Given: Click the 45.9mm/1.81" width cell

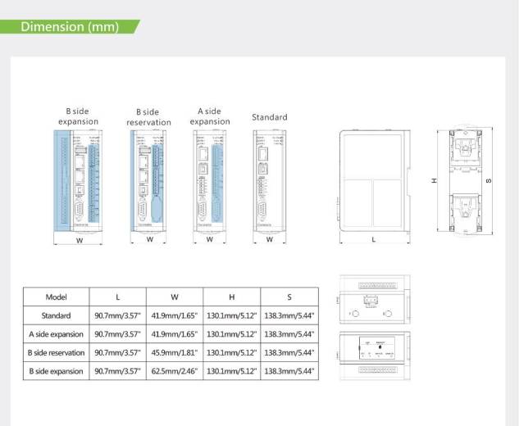Looking at the screenshot, I should 175,352.
